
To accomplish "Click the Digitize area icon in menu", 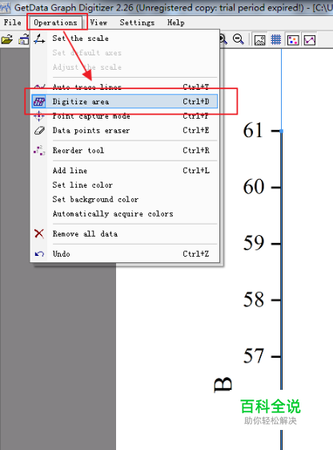I will [x=39, y=102].
